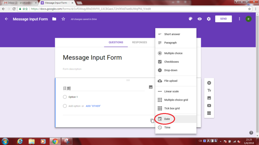Go back in Chrome browser
Viewport: 259px width, 145px height.
click(4, 9)
